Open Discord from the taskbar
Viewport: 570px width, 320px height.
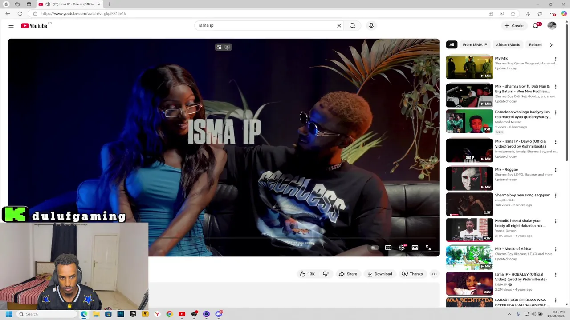pos(219,314)
